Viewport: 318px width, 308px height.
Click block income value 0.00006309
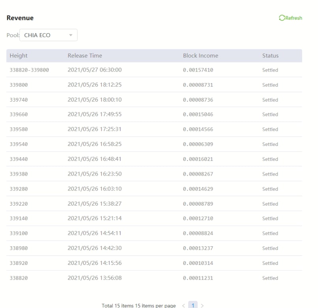pyautogui.click(x=198, y=144)
